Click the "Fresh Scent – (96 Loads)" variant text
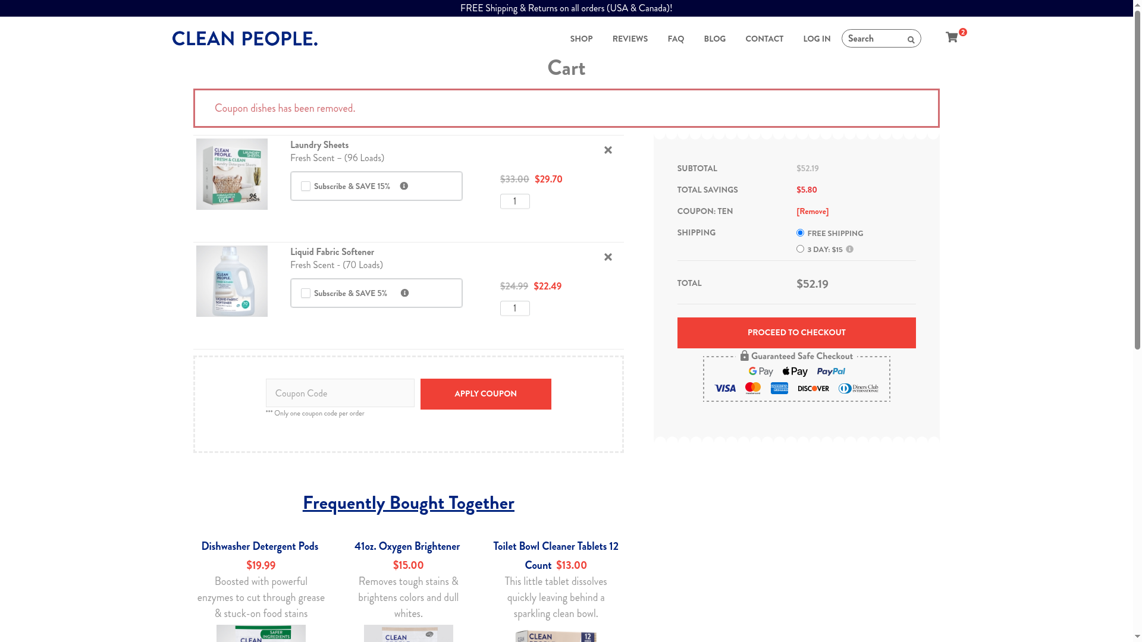 337,158
